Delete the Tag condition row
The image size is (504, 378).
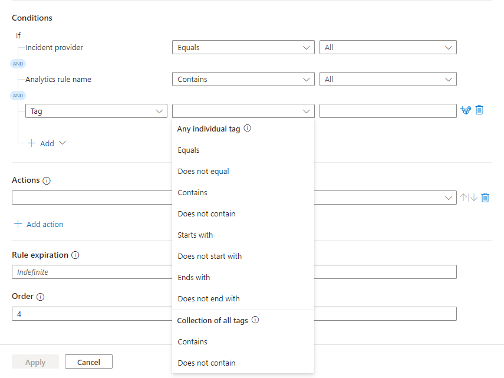pyautogui.click(x=479, y=110)
